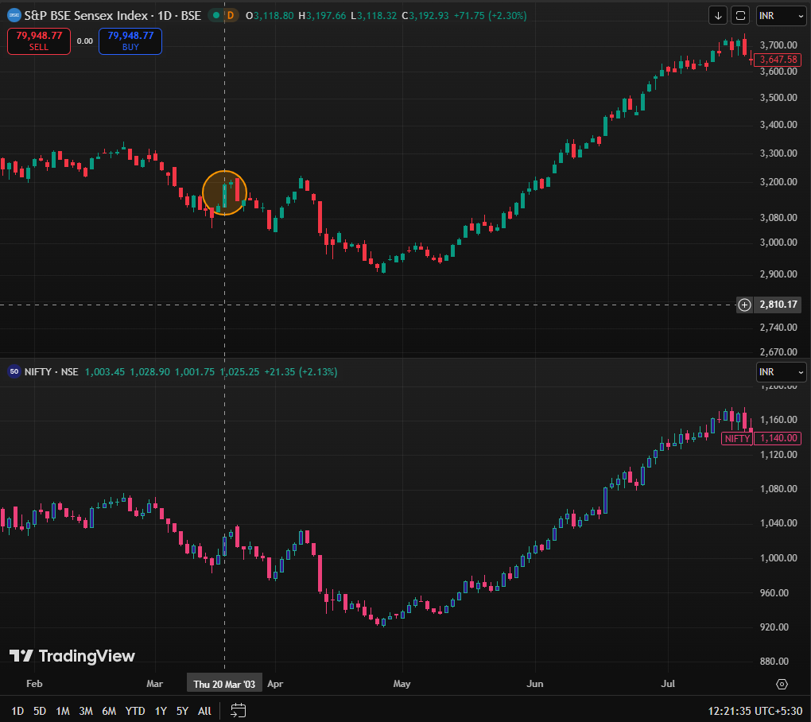Click the S&P BSE Sensex symbol logo

pyautogui.click(x=14, y=15)
